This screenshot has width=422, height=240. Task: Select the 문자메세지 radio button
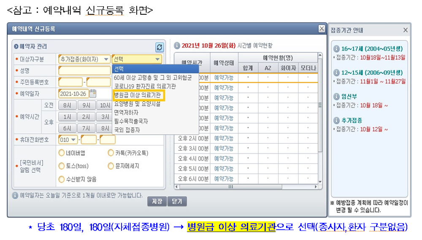pyautogui.click(x=111, y=166)
